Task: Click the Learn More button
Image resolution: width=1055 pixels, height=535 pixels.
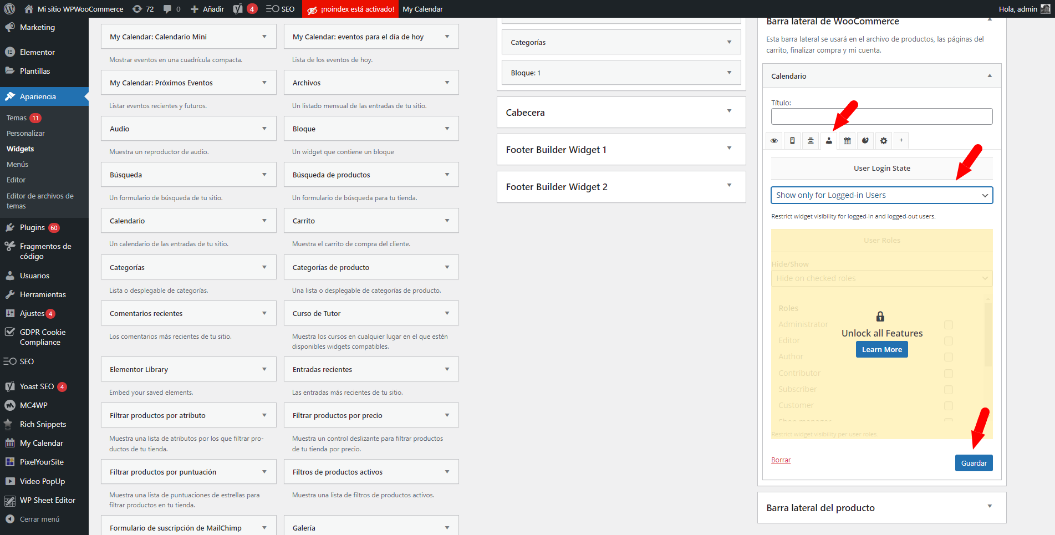Action: (x=881, y=349)
